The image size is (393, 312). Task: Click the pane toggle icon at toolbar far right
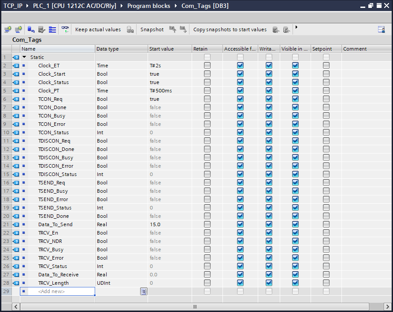tap(381, 29)
